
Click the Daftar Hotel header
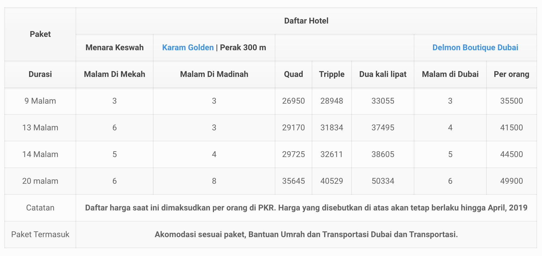306,21
